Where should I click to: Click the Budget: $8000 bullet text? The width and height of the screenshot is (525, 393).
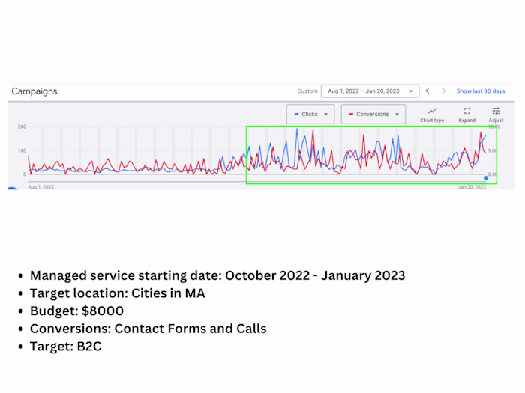(x=76, y=311)
